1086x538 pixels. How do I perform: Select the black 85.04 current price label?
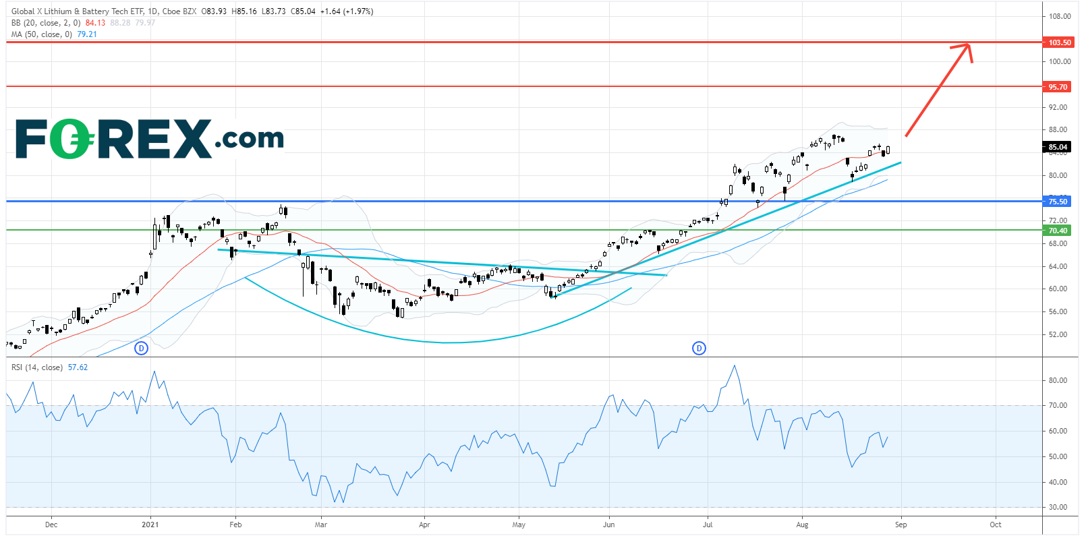pos(1058,147)
